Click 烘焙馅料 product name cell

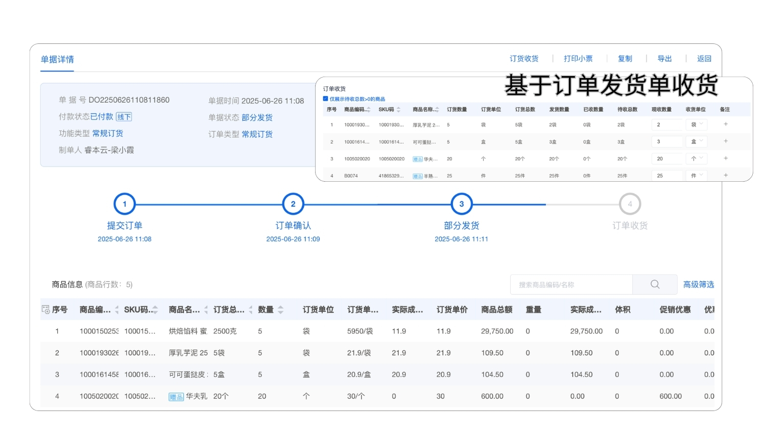188,331
